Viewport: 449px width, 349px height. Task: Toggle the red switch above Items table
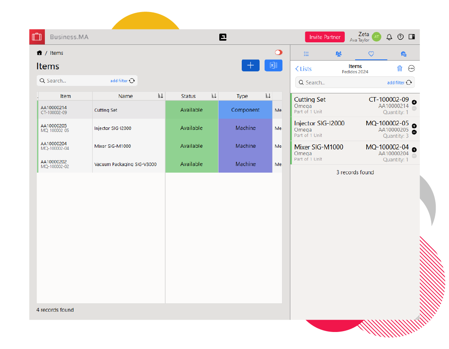click(278, 52)
